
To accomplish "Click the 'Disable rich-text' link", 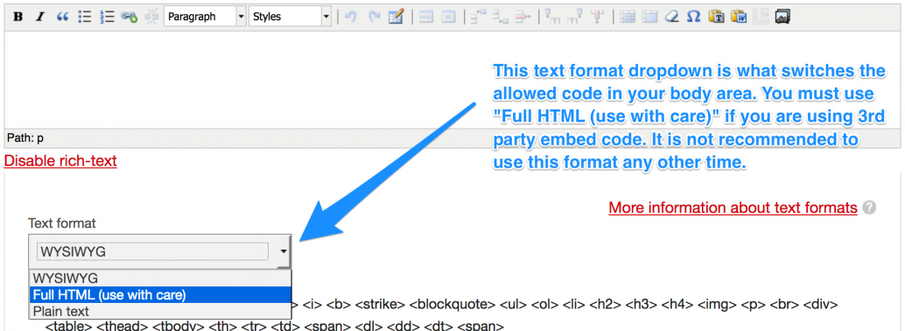I will pyautogui.click(x=60, y=160).
